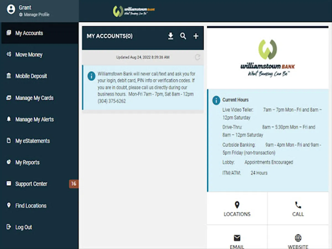The height and width of the screenshot is (249, 332).
Task: Click the download accounts icon
Action: (171, 36)
